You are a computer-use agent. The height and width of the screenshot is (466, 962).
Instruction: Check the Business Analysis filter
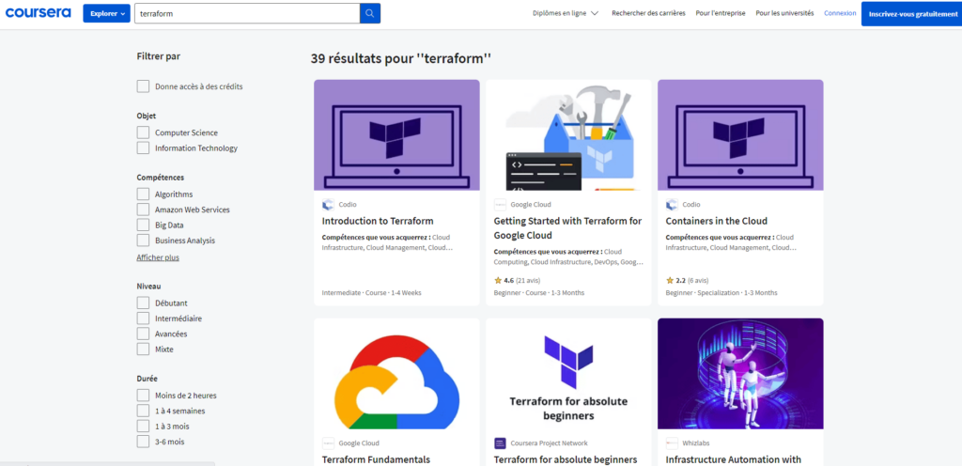click(143, 241)
